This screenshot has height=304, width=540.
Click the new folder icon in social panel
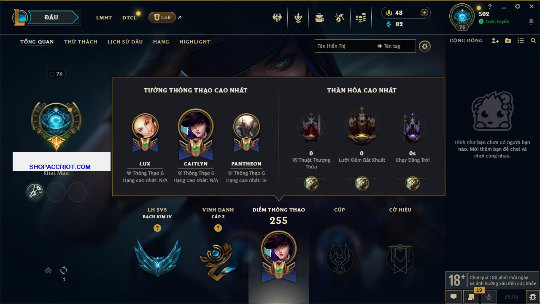tap(508, 41)
